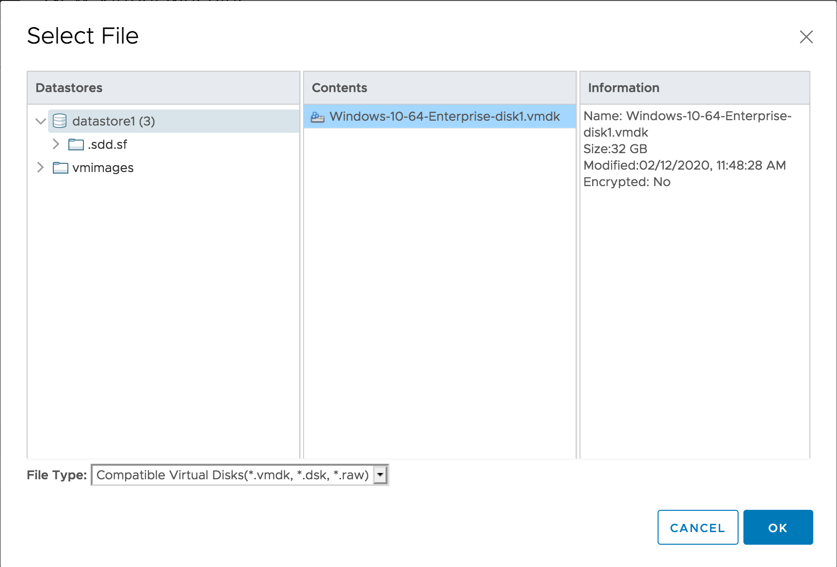Image resolution: width=837 pixels, height=567 pixels.
Task: Select the vmimages folder label
Action: point(103,168)
